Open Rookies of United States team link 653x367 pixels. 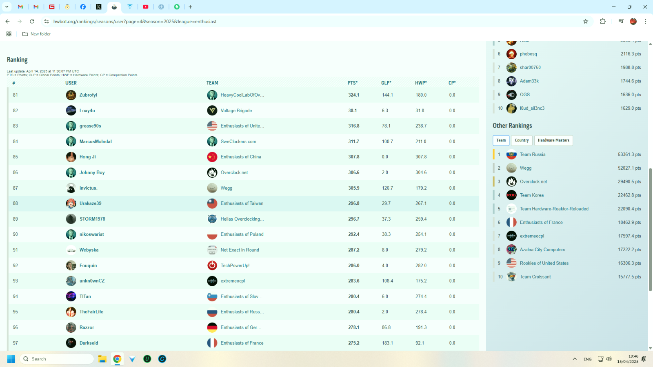point(544,263)
